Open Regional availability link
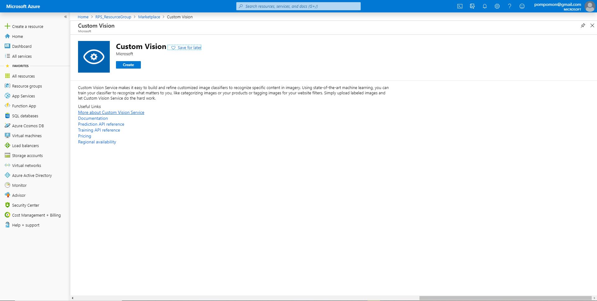 [97, 142]
